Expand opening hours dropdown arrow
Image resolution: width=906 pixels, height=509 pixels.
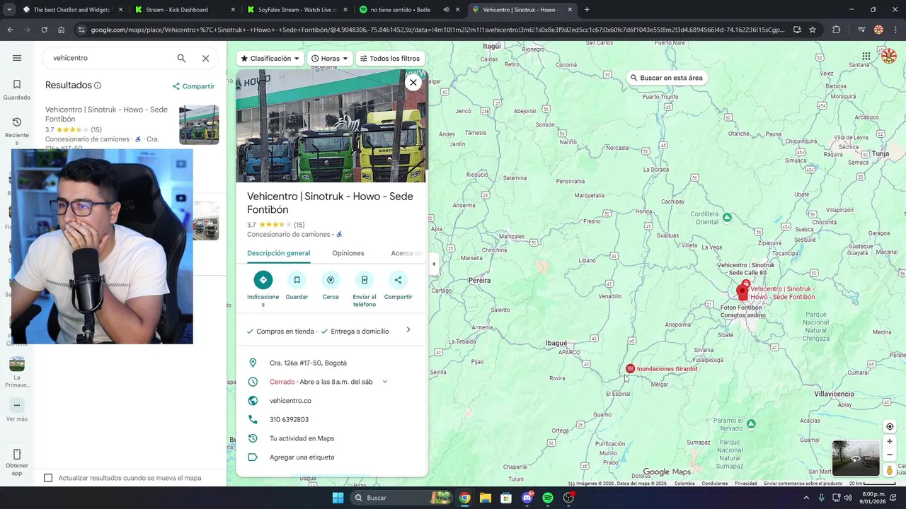click(385, 382)
